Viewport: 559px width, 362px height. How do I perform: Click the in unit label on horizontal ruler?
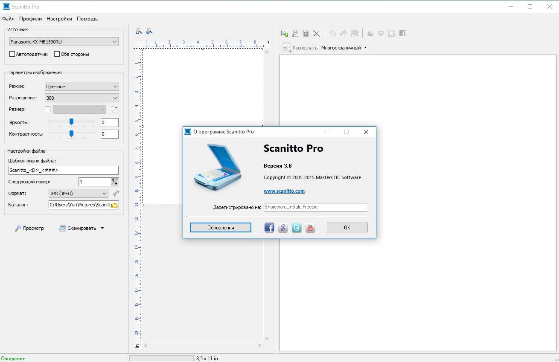point(267,42)
